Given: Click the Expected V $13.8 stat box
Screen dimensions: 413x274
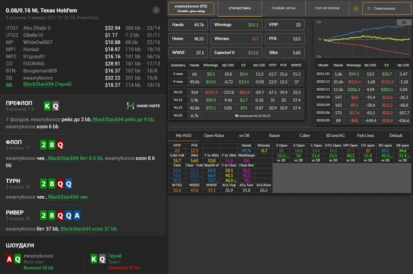Looking at the screenshot, I should pos(236,52).
